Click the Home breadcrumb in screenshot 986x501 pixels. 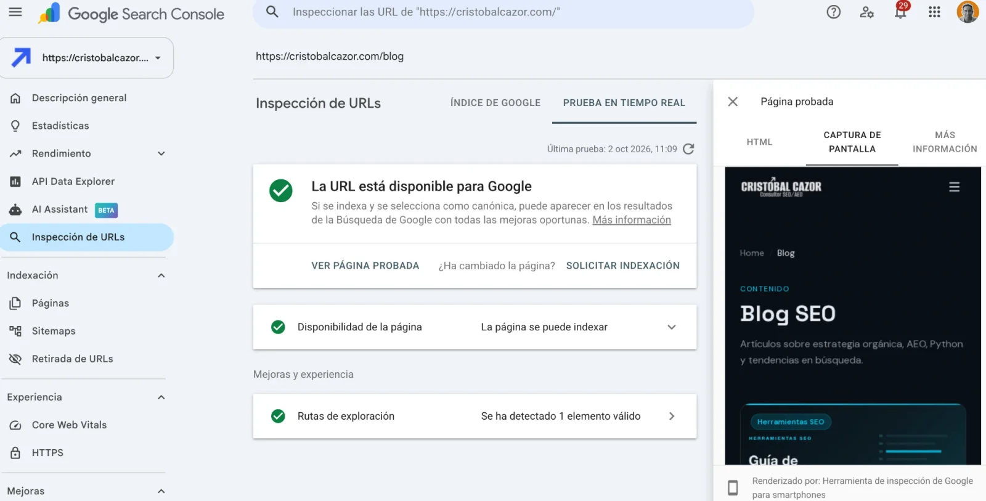752,253
